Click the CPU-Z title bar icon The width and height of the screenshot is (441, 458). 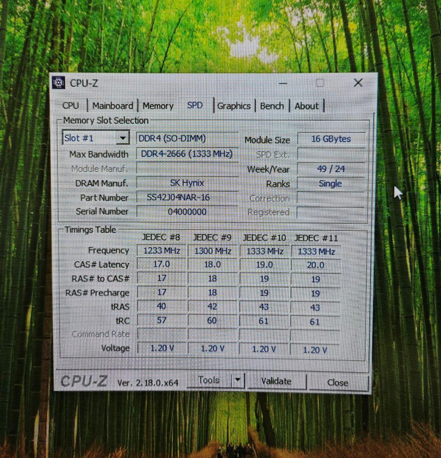[x=59, y=83]
